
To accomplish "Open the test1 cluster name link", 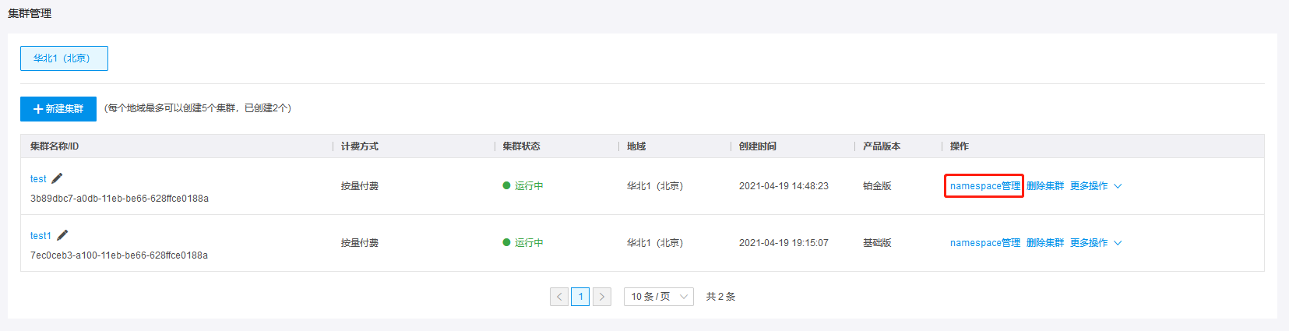I will (x=41, y=236).
